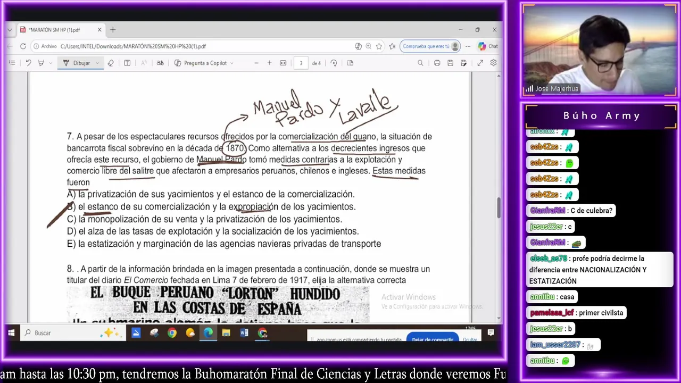Select the eraser tool
Image resolution: width=681 pixels, height=383 pixels.
point(111,63)
